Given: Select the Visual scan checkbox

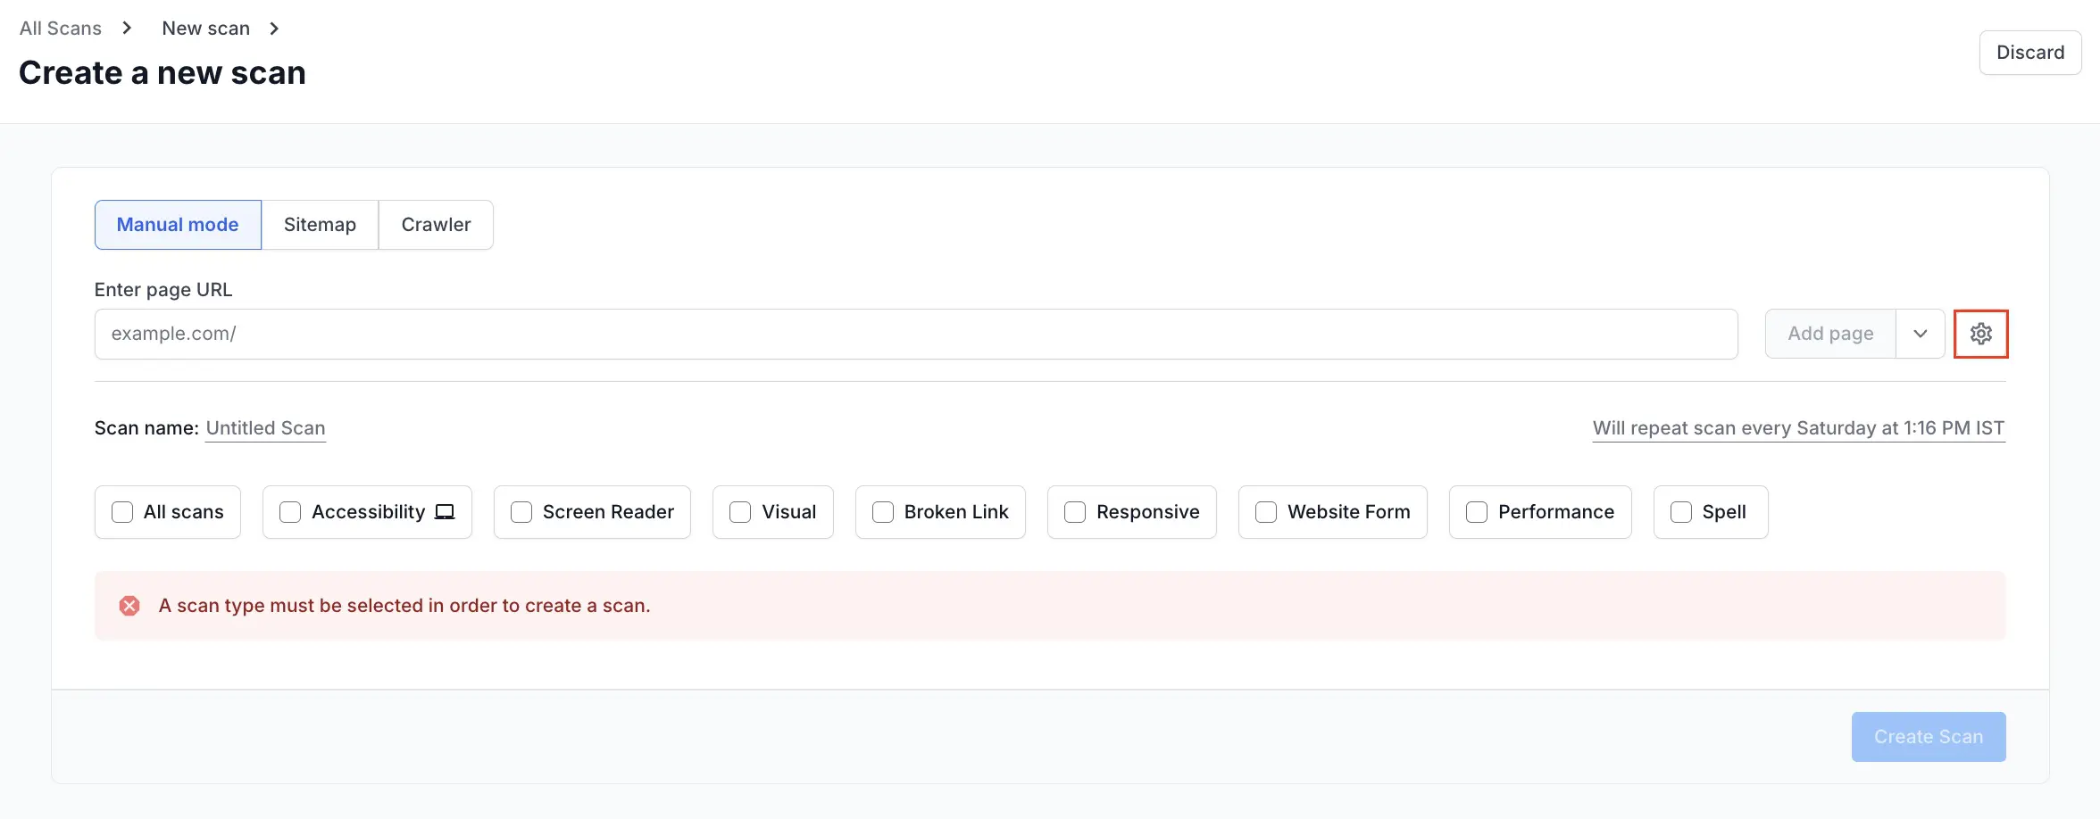Looking at the screenshot, I should (740, 512).
